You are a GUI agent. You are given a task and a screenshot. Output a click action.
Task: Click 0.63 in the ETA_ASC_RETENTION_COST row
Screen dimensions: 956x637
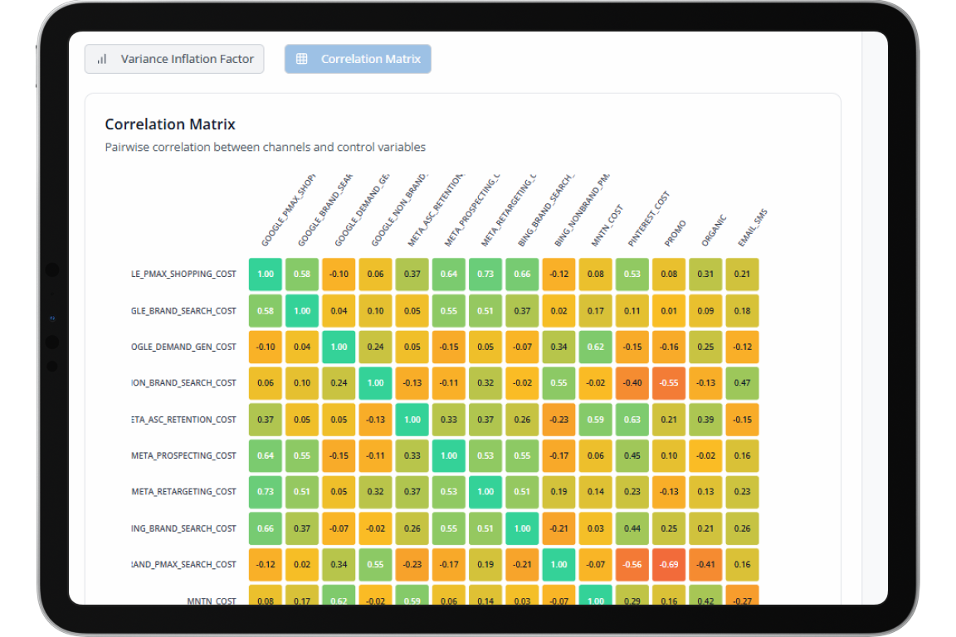coord(632,420)
